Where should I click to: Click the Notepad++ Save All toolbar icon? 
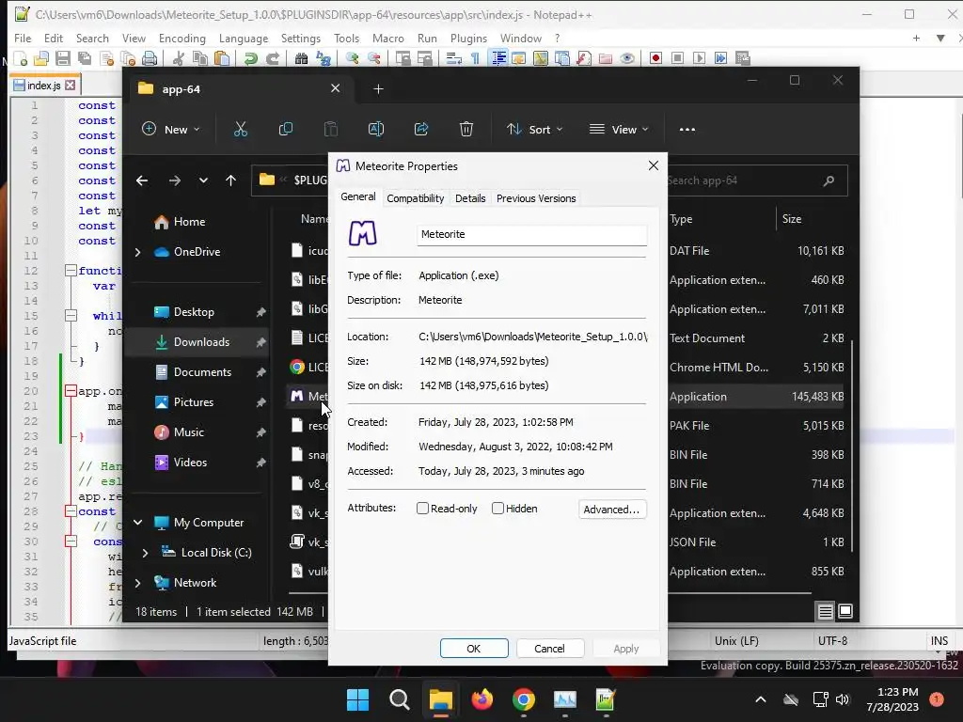(x=85, y=59)
